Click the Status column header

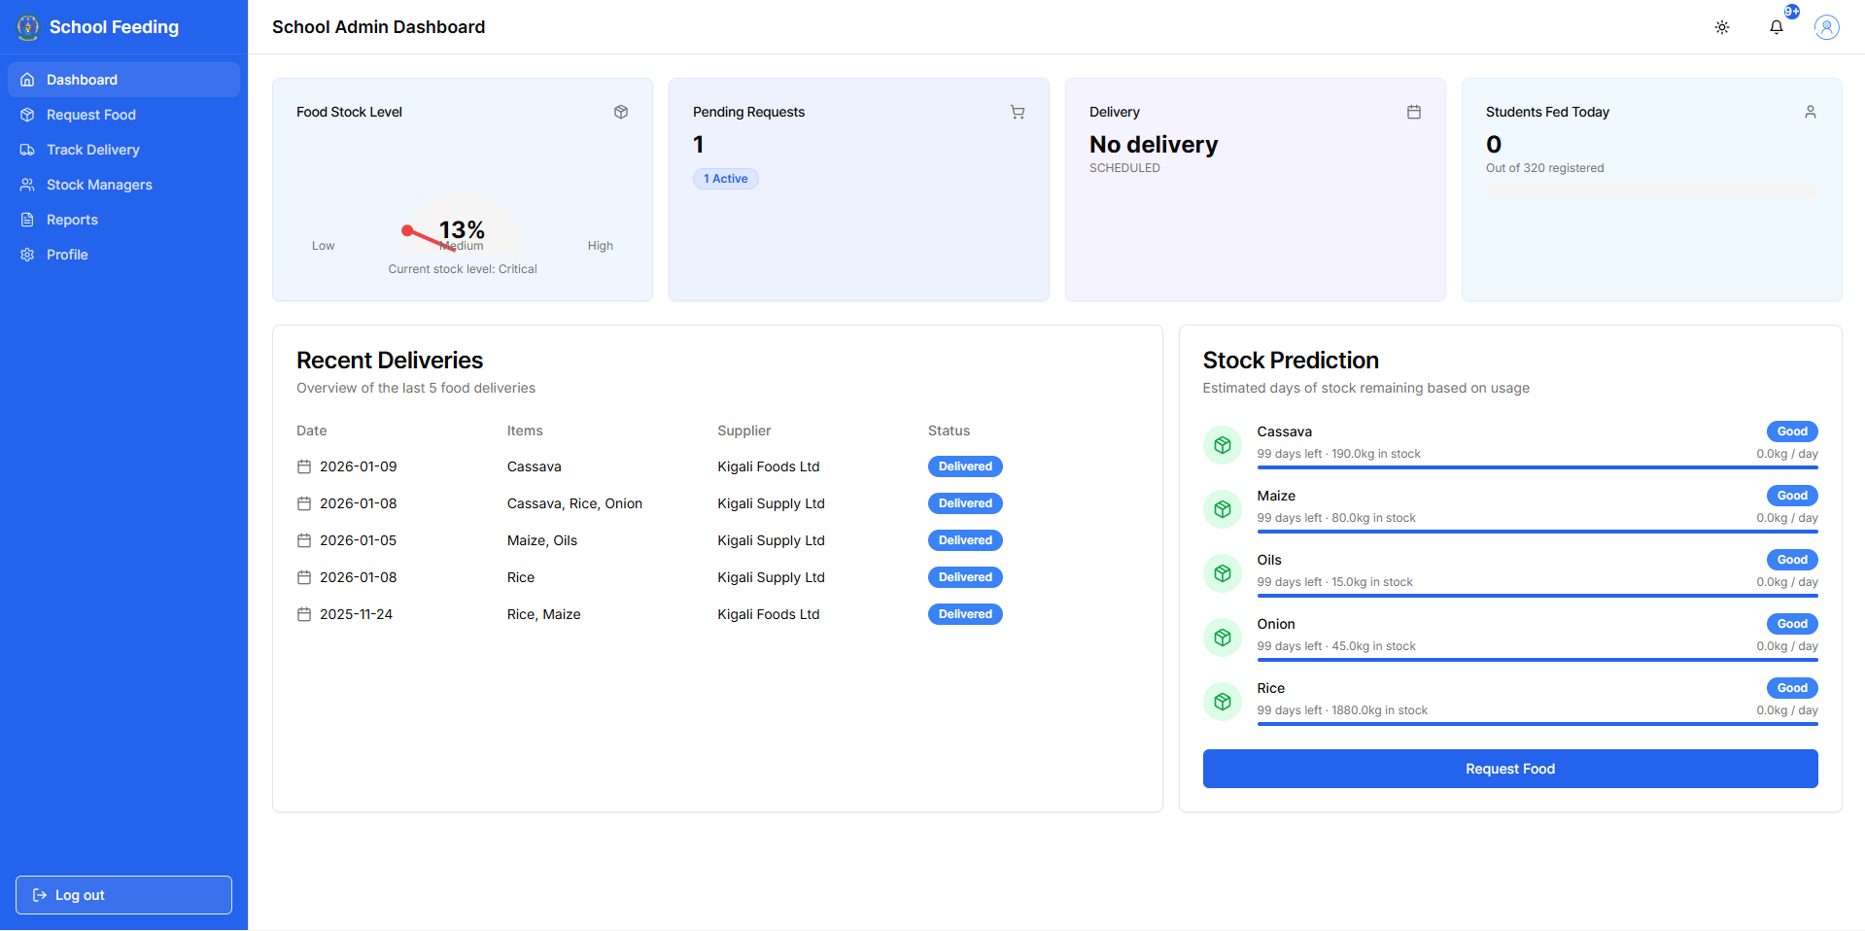click(x=949, y=431)
